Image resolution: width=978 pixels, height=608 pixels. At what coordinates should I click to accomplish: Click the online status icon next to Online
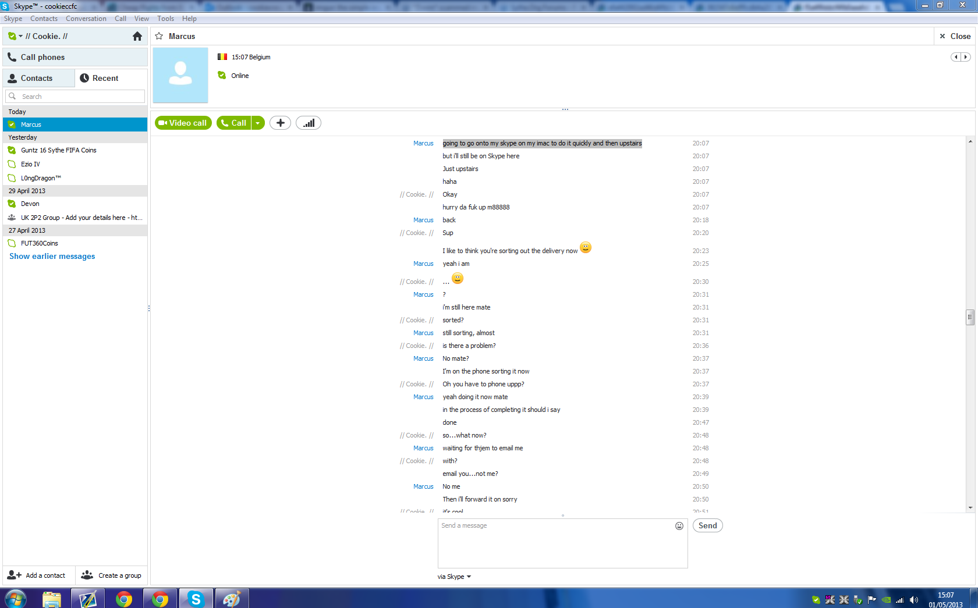pyautogui.click(x=222, y=75)
